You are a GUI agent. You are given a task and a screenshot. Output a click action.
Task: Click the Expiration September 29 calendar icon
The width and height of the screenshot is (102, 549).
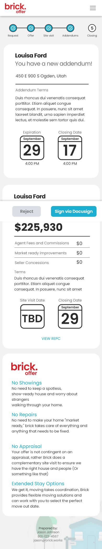pos(32,148)
